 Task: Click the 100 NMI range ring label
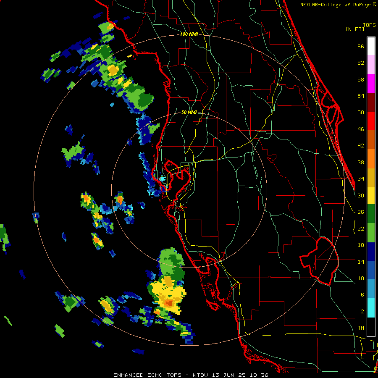pos(189,34)
